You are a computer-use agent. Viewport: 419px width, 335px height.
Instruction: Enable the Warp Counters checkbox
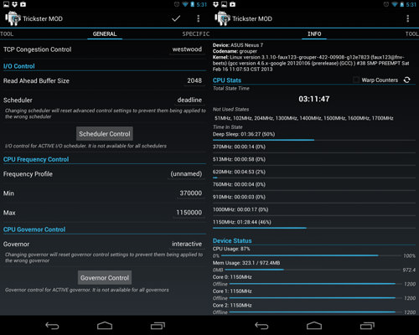356,80
